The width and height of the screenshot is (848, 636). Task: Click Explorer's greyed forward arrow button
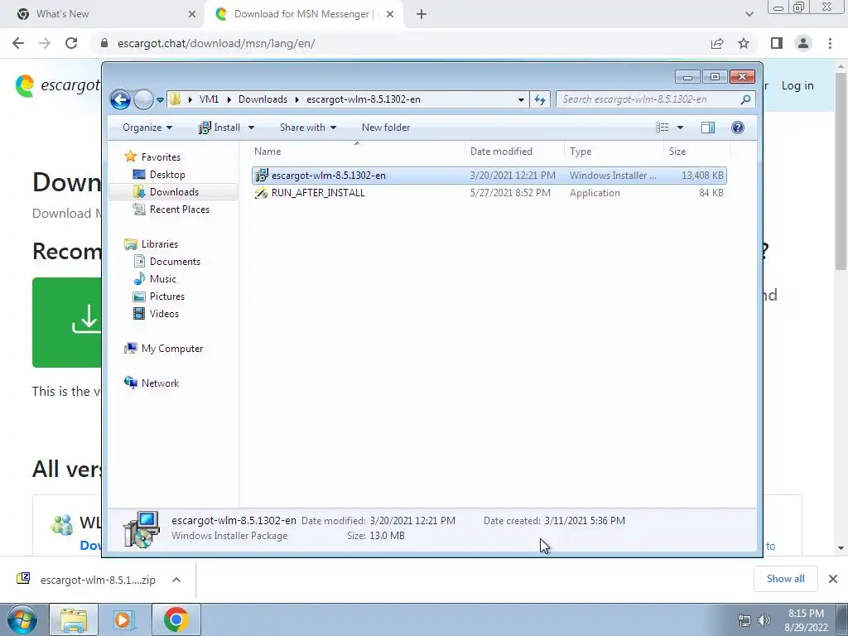pos(143,99)
